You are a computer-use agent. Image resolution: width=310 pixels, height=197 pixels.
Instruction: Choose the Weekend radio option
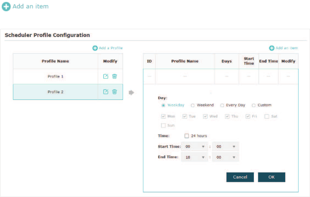pos(193,105)
